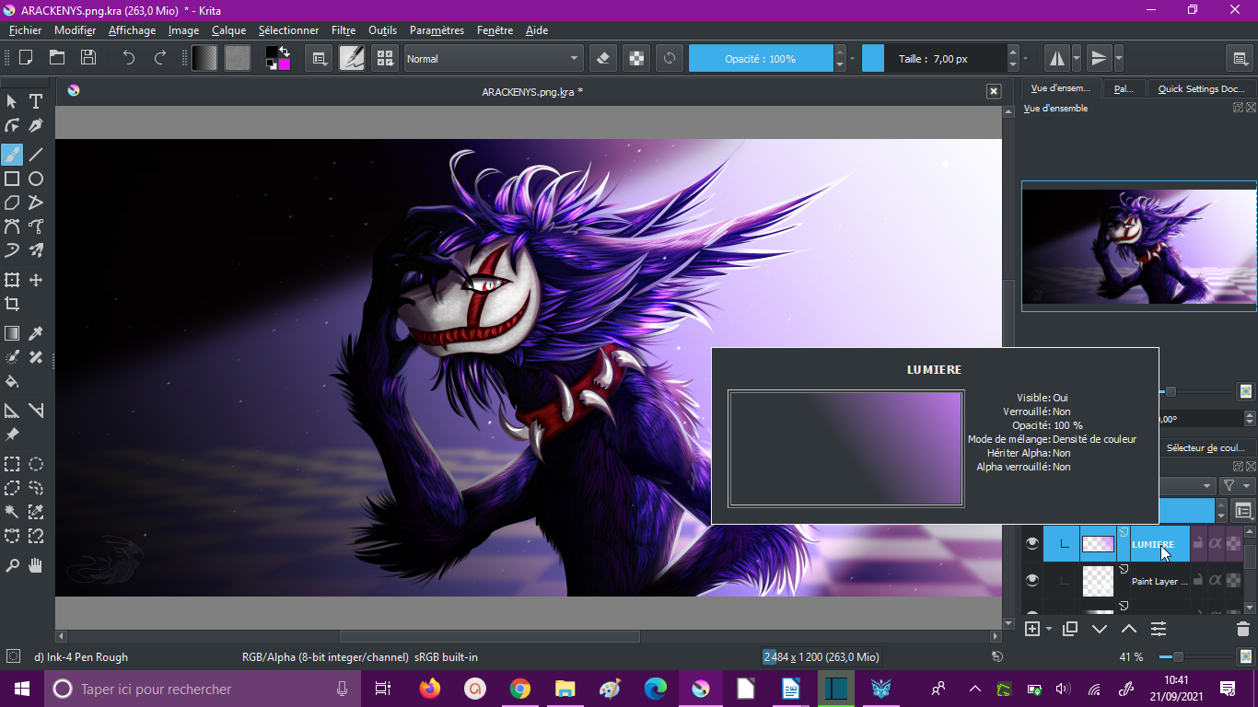
Task: Open layer properties sliders icon
Action: 1159,629
